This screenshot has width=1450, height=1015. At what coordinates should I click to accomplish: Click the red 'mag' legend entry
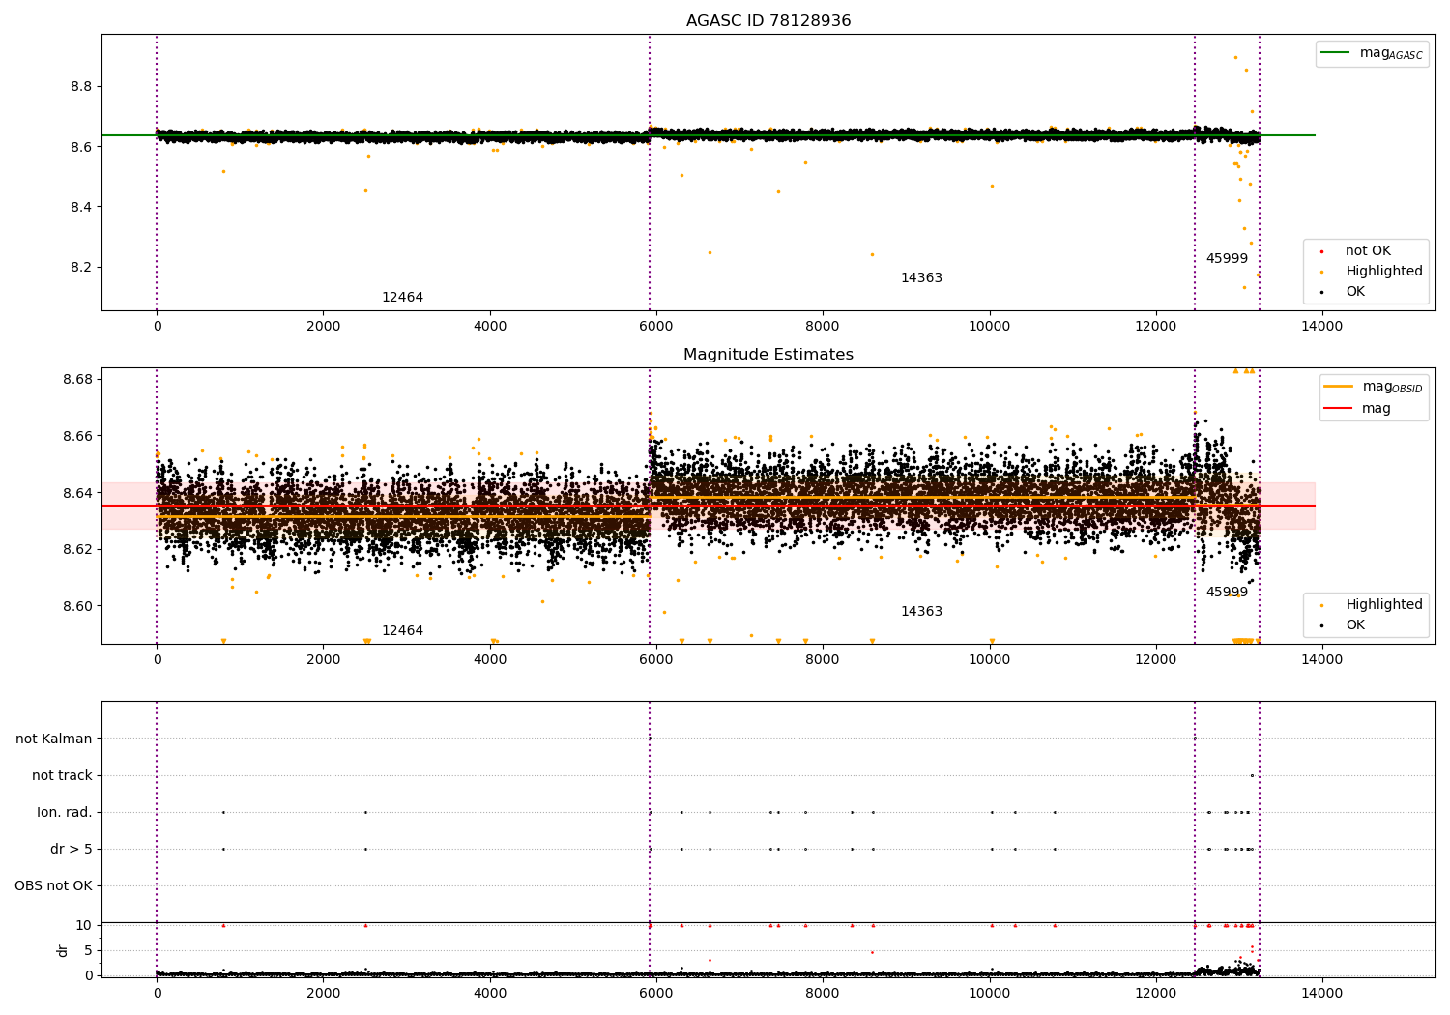(x=1357, y=408)
